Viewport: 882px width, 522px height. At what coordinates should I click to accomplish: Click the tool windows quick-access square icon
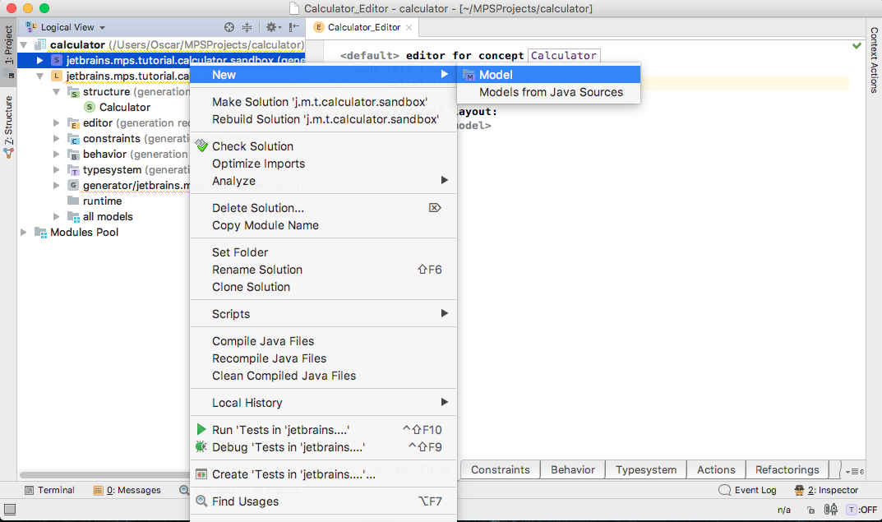pyautogui.click(x=10, y=510)
